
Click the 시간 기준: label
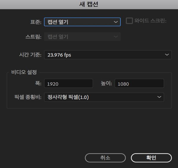[30, 55]
